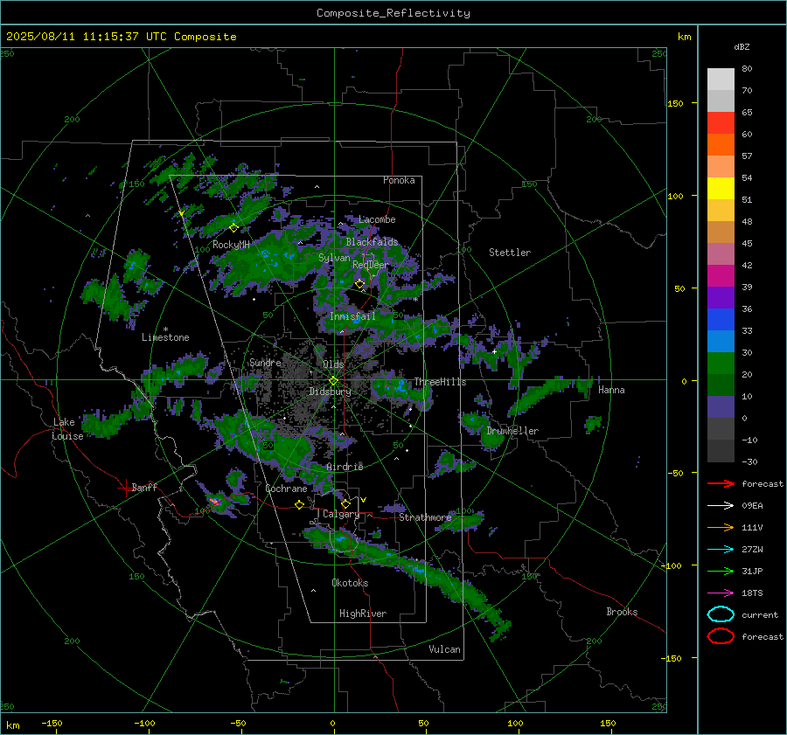Click the magenta 18TS arrow legend icon
Screen dimensions: 787x735
[721, 593]
